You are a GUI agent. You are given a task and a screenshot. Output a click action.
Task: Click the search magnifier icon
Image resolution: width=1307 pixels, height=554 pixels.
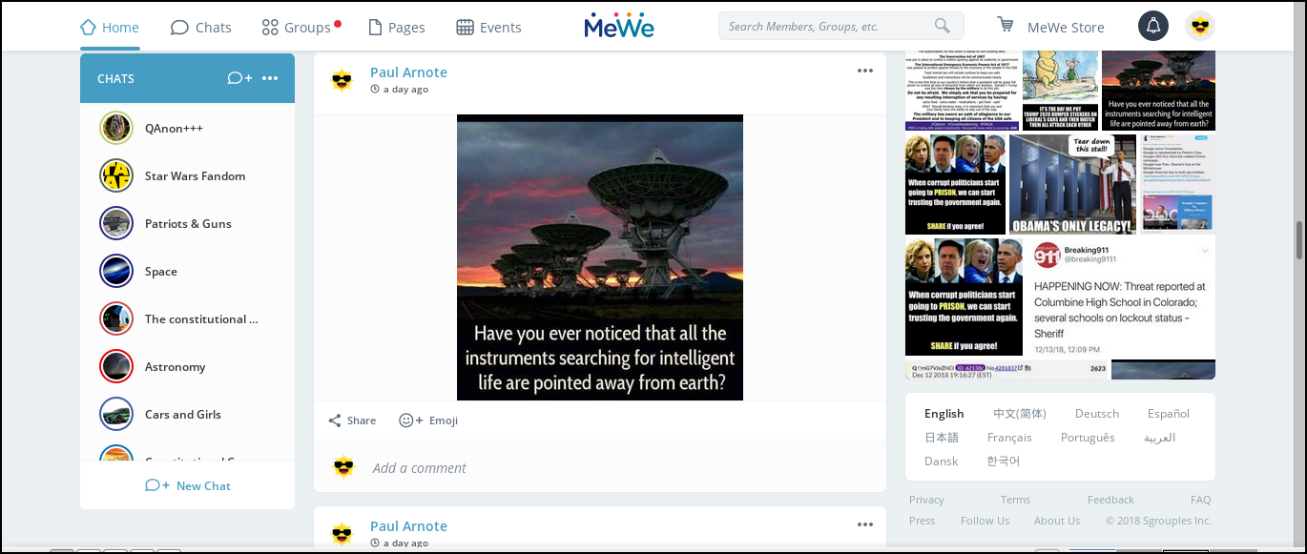[943, 27]
